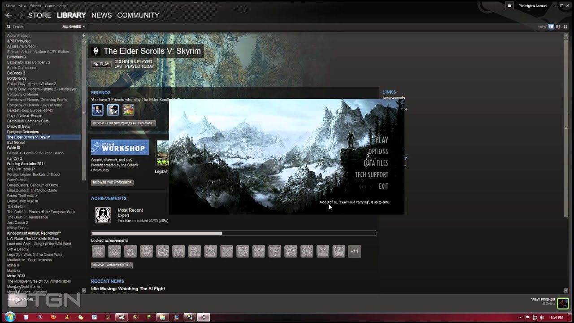
Task: Open the friends list avatar icon bottom right
Action: tap(563, 304)
